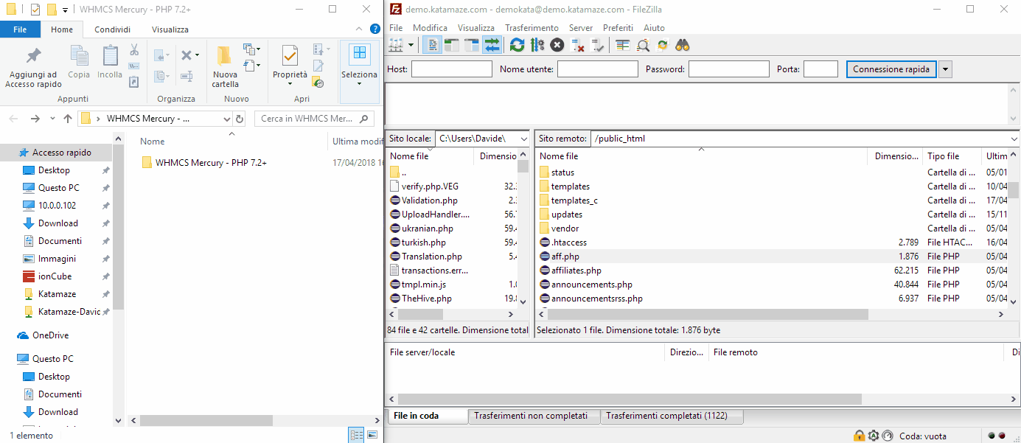Cancel current operation in FileZilla toolbar
The image size is (1021, 443).
tap(557, 45)
